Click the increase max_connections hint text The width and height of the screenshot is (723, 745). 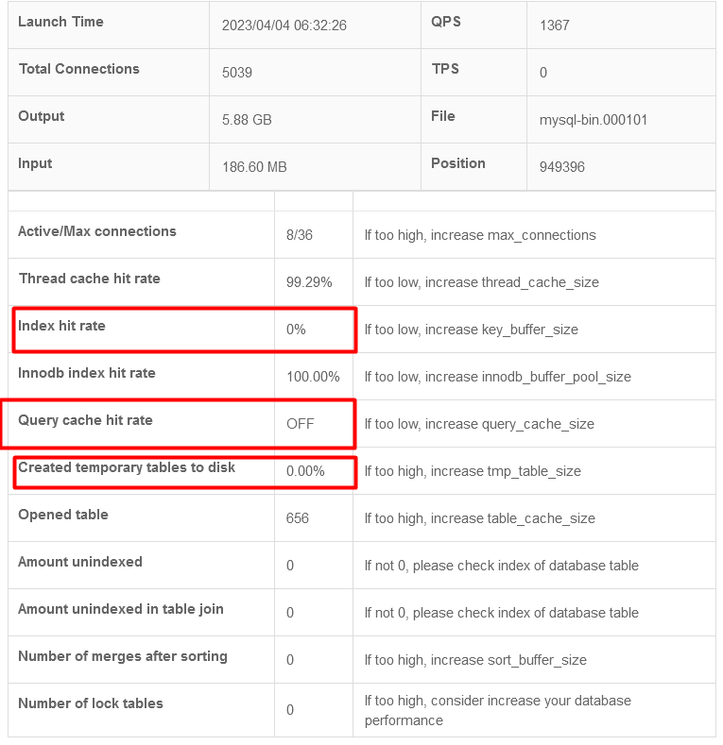tap(480, 235)
